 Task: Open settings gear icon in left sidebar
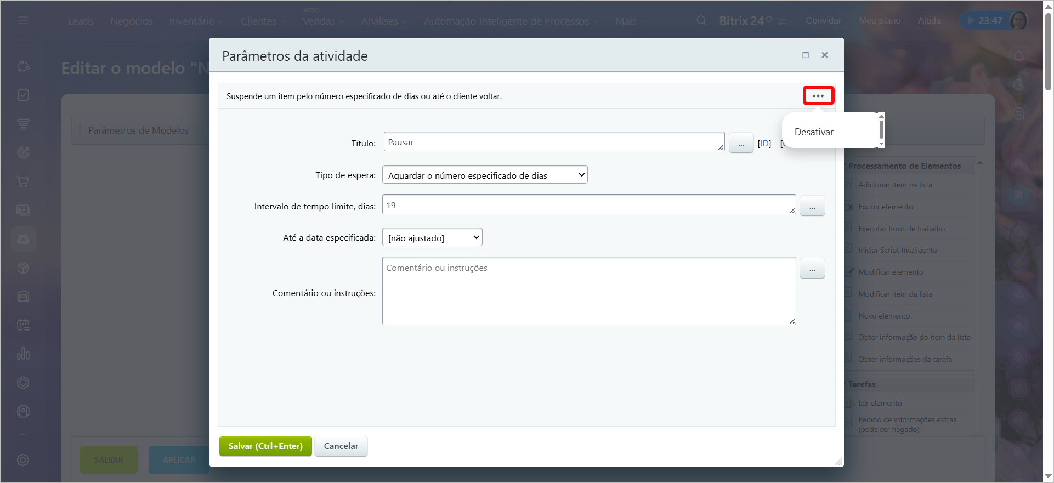tap(23, 460)
